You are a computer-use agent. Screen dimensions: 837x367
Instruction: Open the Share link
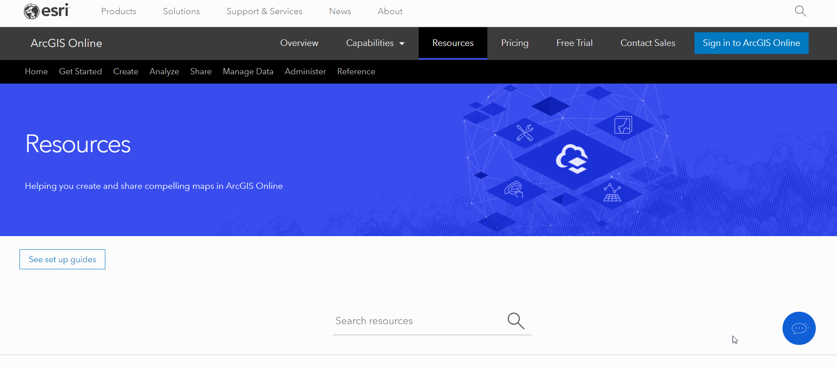pyautogui.click(x=201, y=71)
